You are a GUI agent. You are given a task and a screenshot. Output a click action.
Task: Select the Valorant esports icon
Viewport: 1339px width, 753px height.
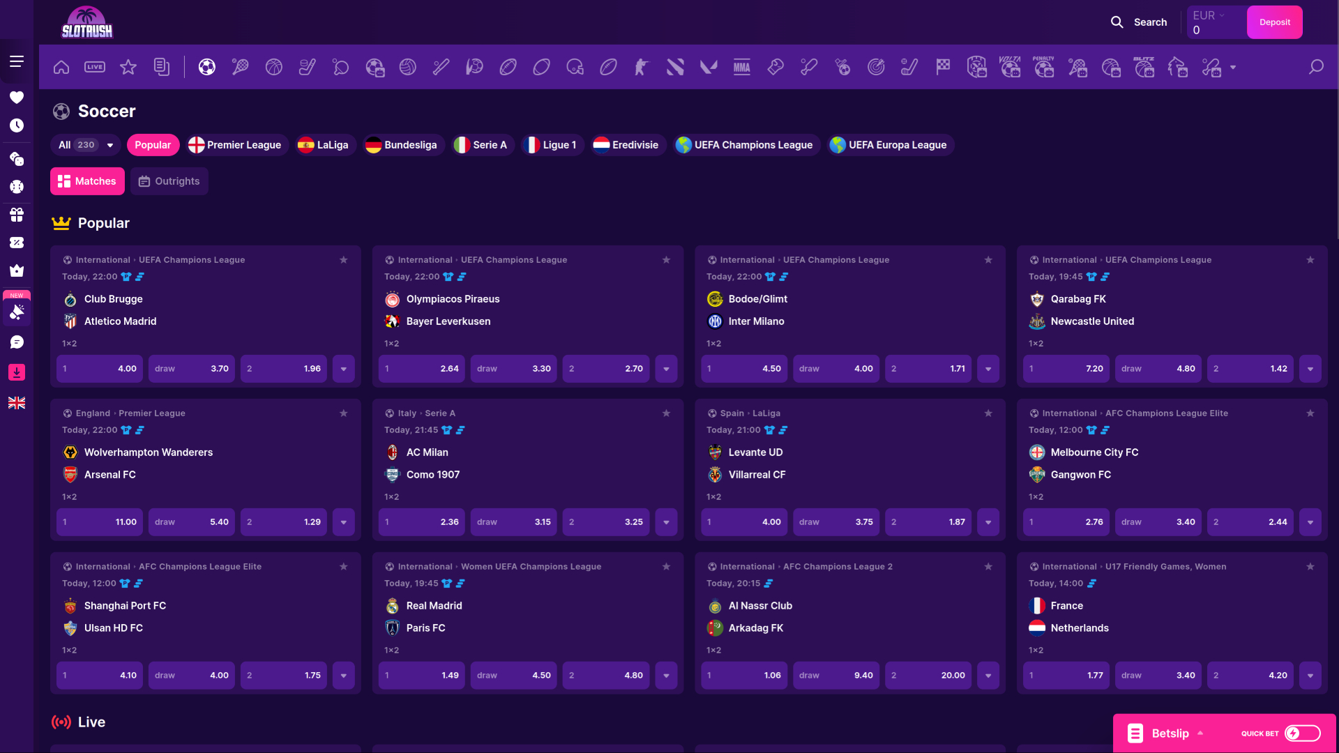click(x=709, y=67)
